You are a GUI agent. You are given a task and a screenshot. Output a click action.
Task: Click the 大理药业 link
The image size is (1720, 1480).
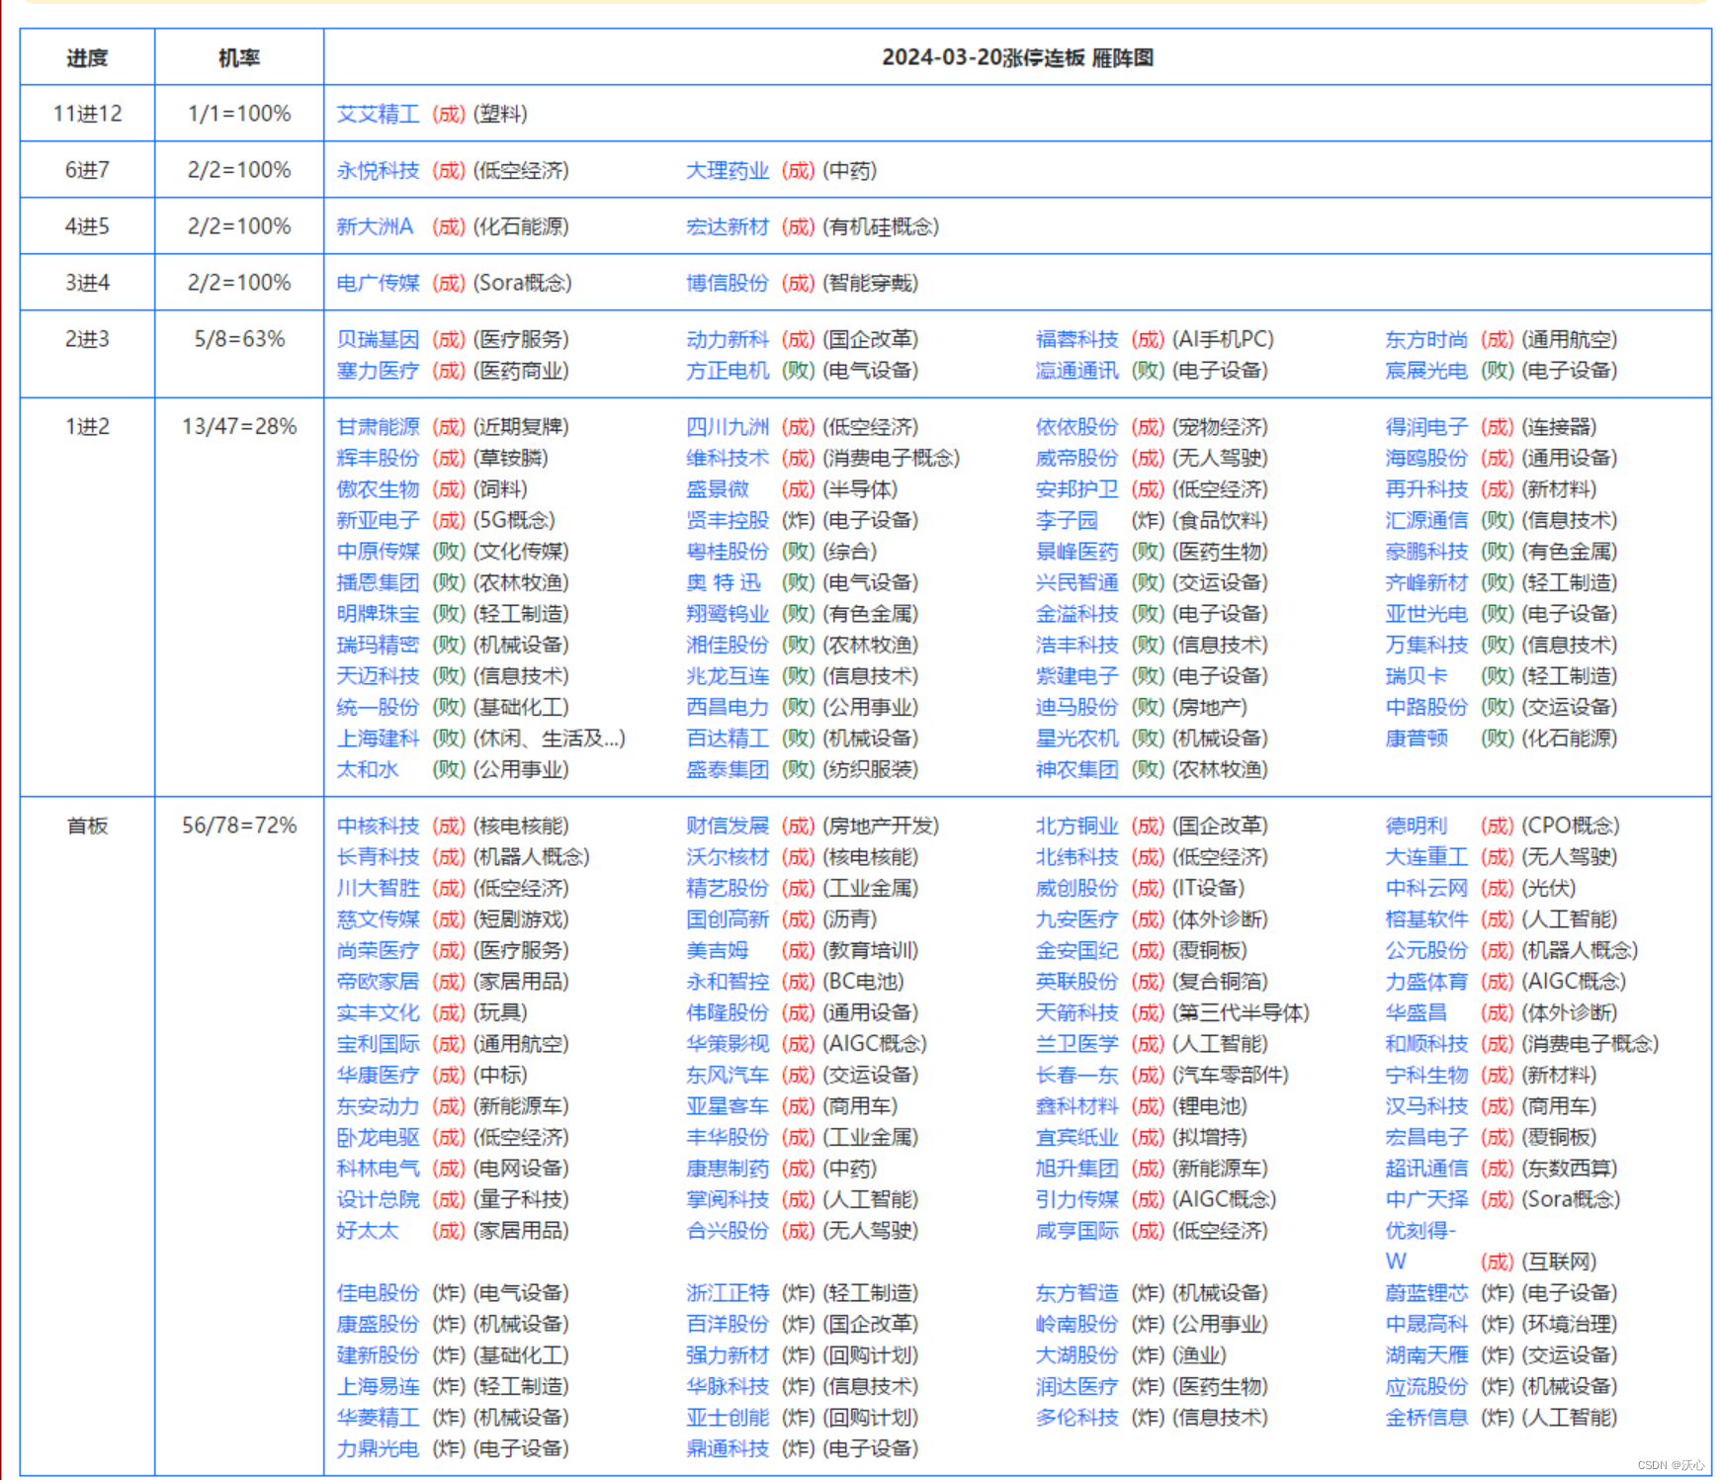pos(728,170)
